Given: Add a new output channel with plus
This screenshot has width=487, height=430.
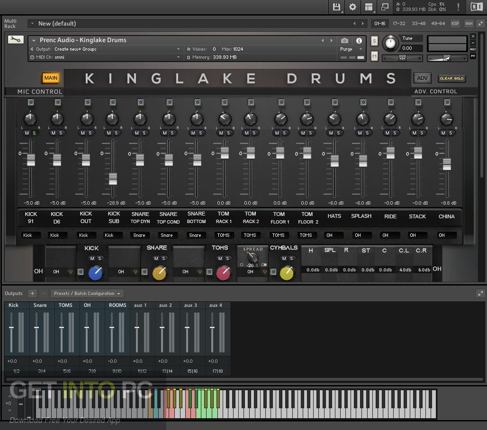Looking at the screenshot, I should [x=32, y=294].
